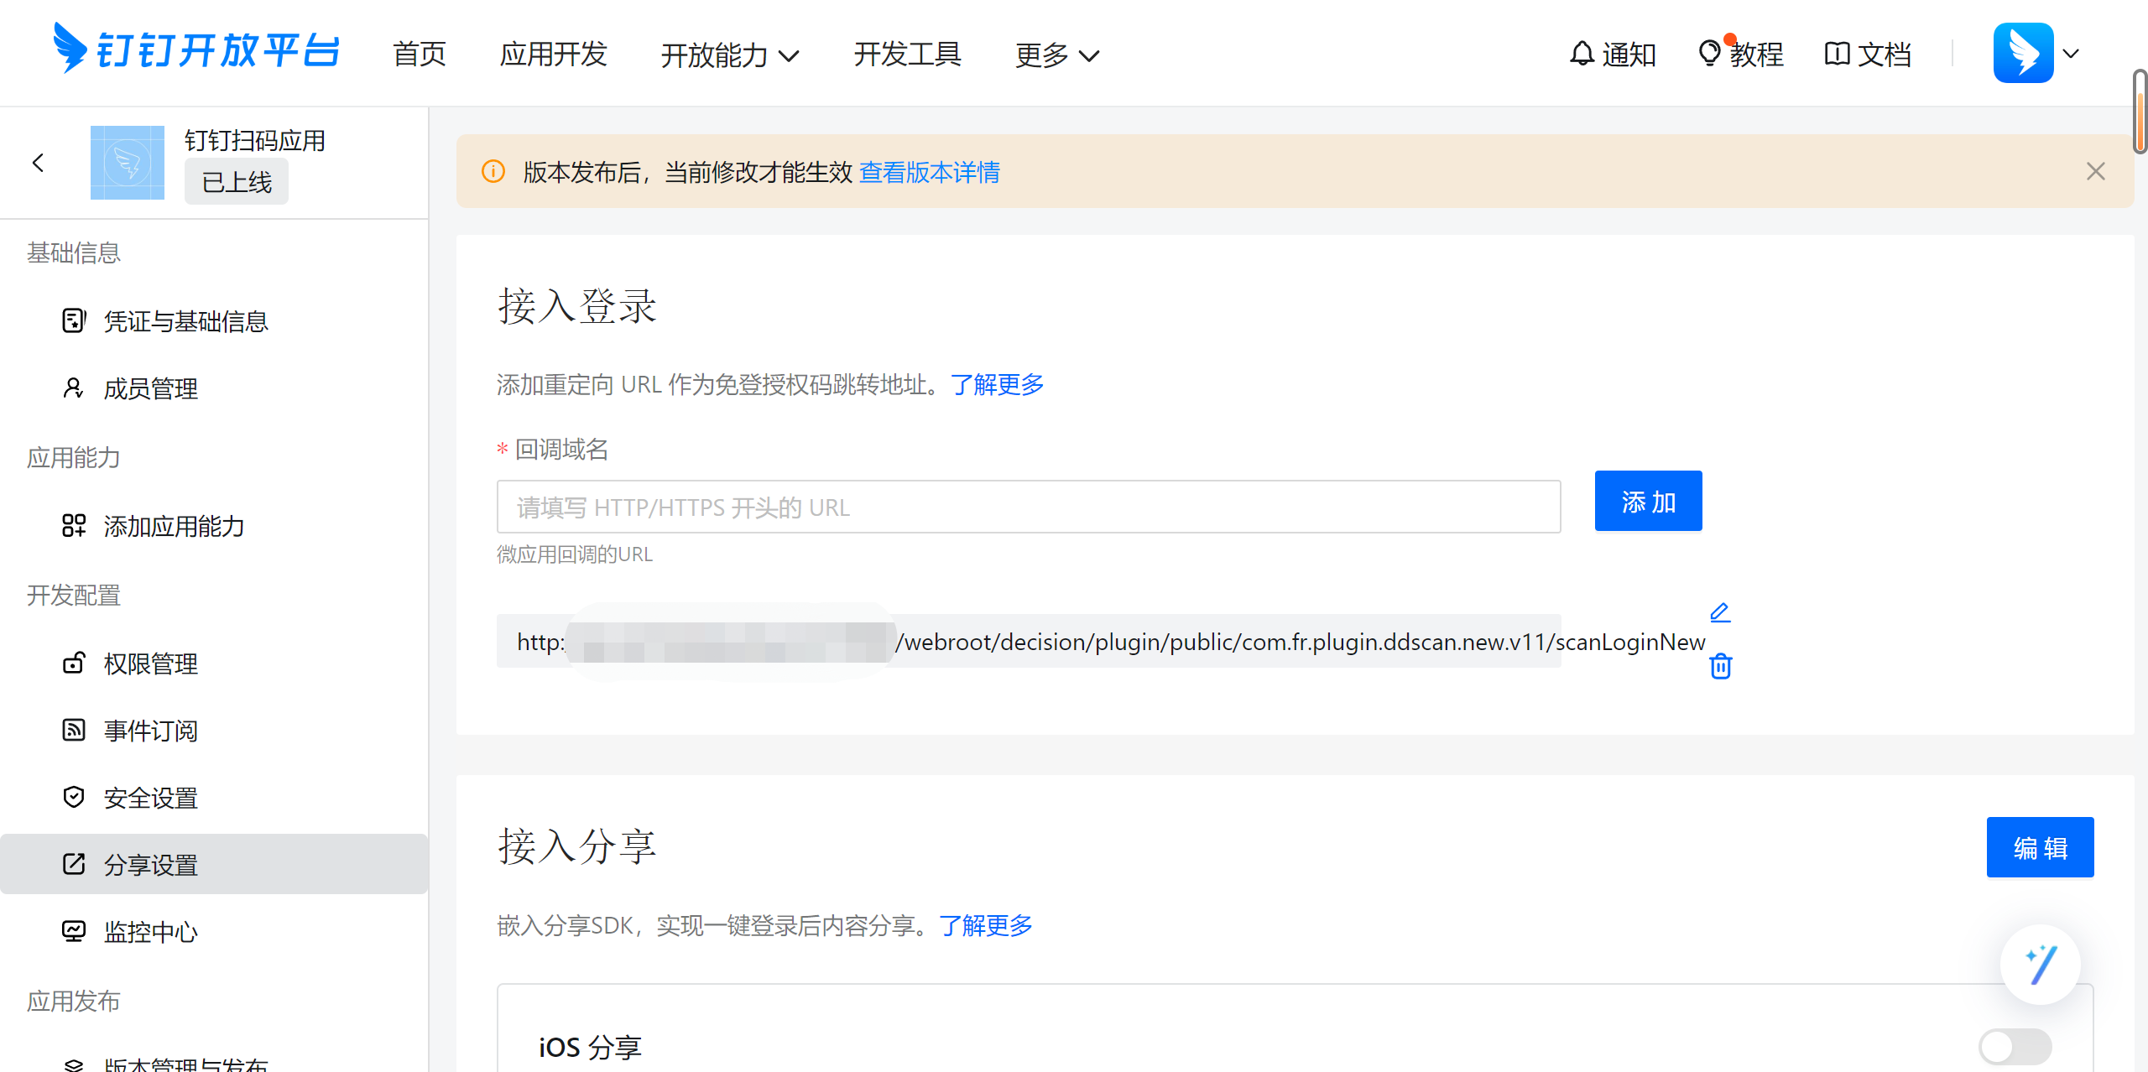Click the 编辑 button in 接入分享 section

(x=2040, y=847)
